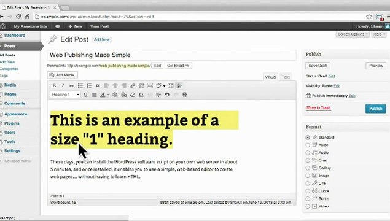This screenshot has height=221, width=390.
Task: Toggle italic formatting in editor toolbar
Action: [x=63, y=86]
